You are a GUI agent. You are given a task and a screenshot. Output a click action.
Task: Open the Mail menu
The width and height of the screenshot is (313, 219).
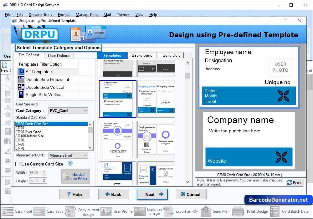(x=107, y=15)
